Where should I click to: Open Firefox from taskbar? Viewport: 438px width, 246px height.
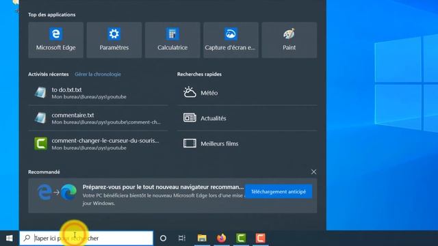tap(222, 238)
